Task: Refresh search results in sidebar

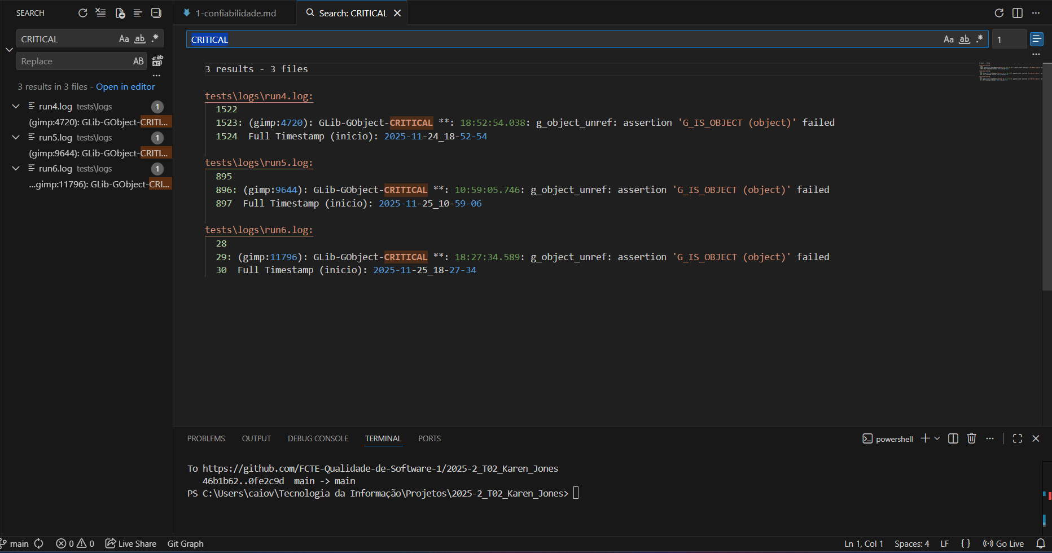Action: point(83,13)
